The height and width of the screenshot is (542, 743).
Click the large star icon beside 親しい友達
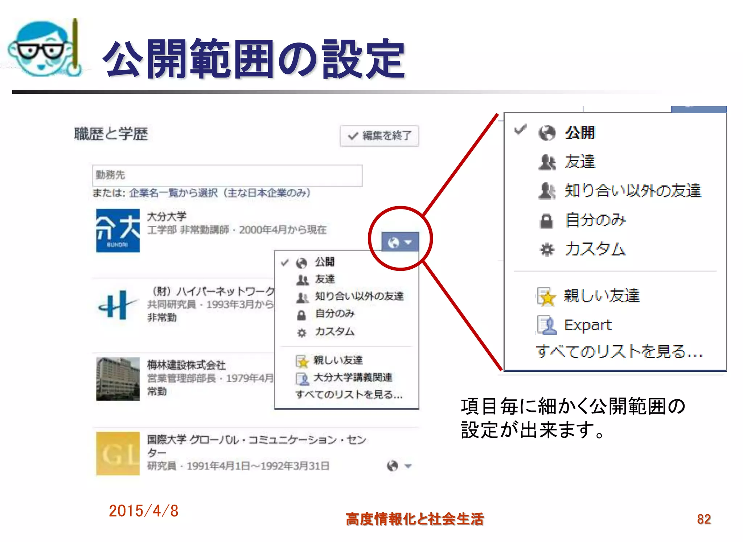tap(546, 297)
